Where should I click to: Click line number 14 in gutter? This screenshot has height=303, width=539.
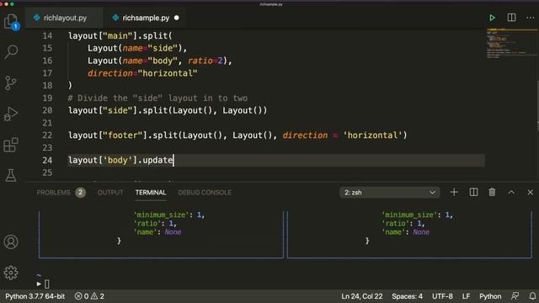(47, 35)
